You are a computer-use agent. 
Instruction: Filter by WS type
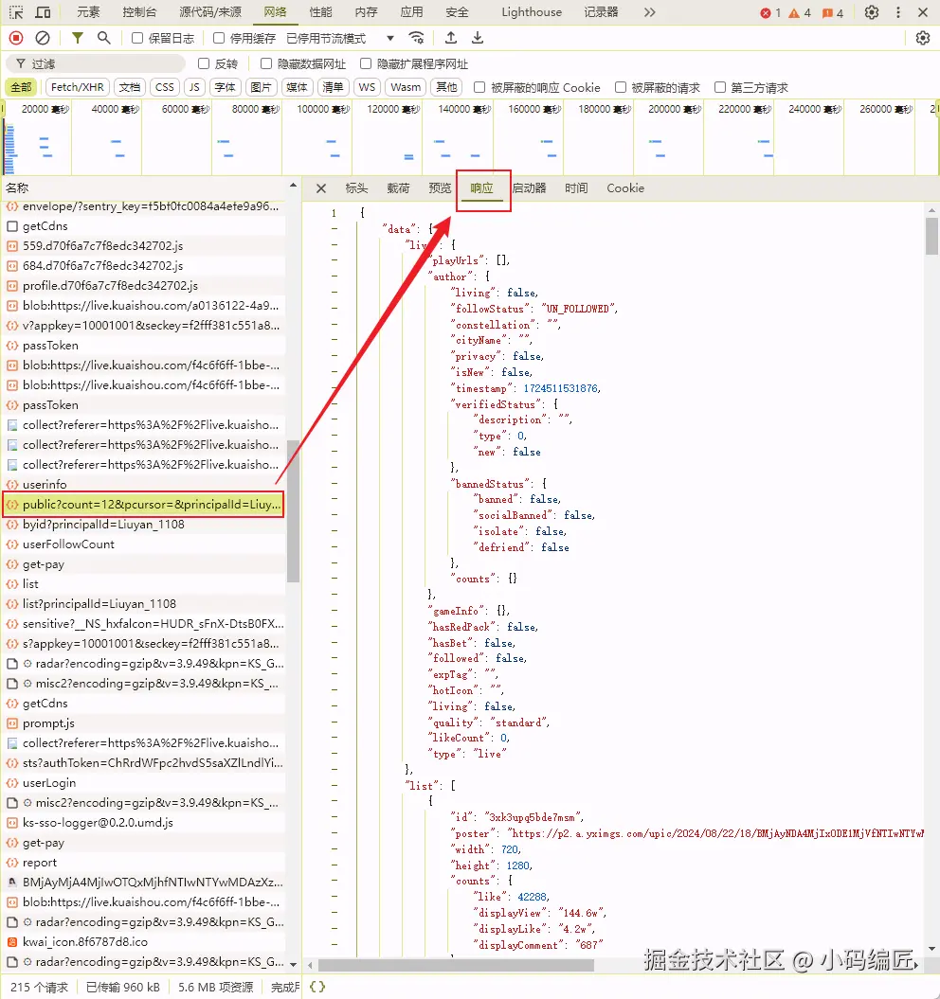(x=367, y=87)
